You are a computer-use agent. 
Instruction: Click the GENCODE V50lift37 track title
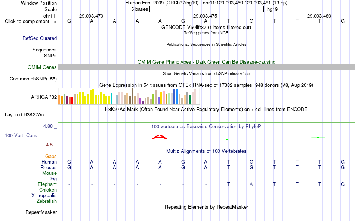(206, 28)
